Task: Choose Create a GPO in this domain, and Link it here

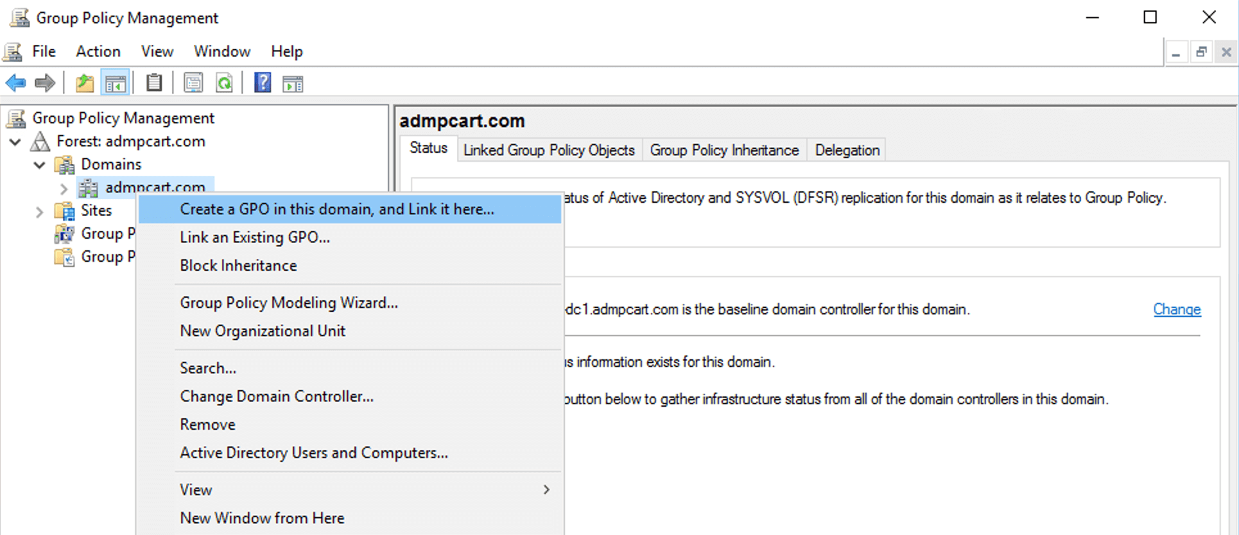Action: [350, 209]
